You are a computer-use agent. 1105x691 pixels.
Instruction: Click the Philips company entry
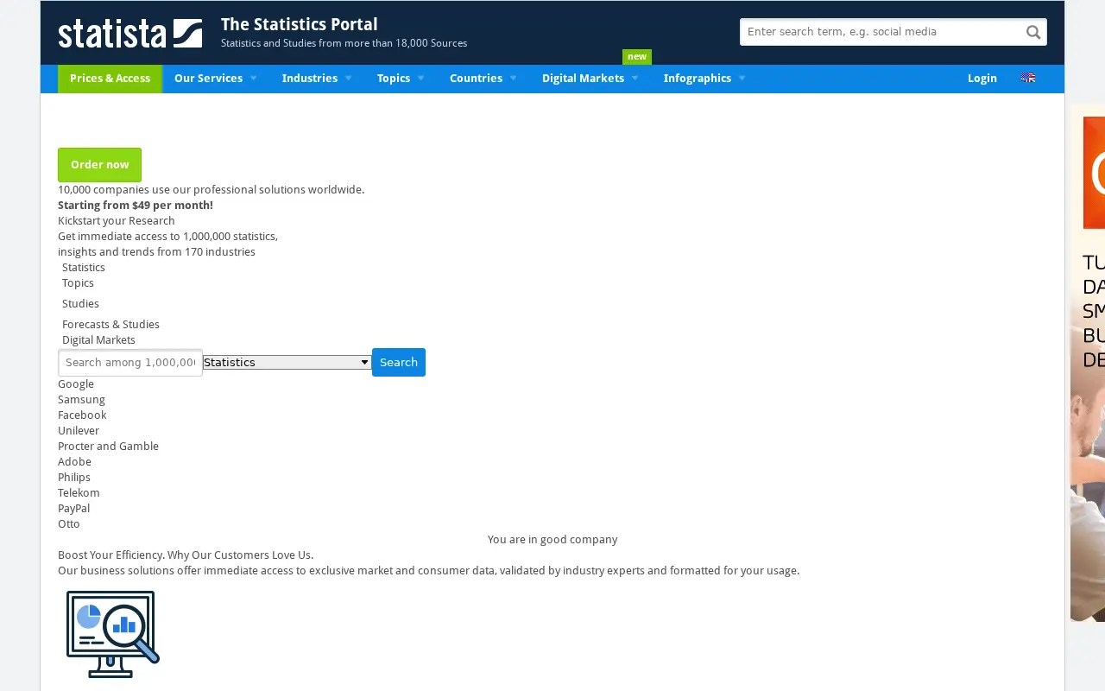(74, 478)
